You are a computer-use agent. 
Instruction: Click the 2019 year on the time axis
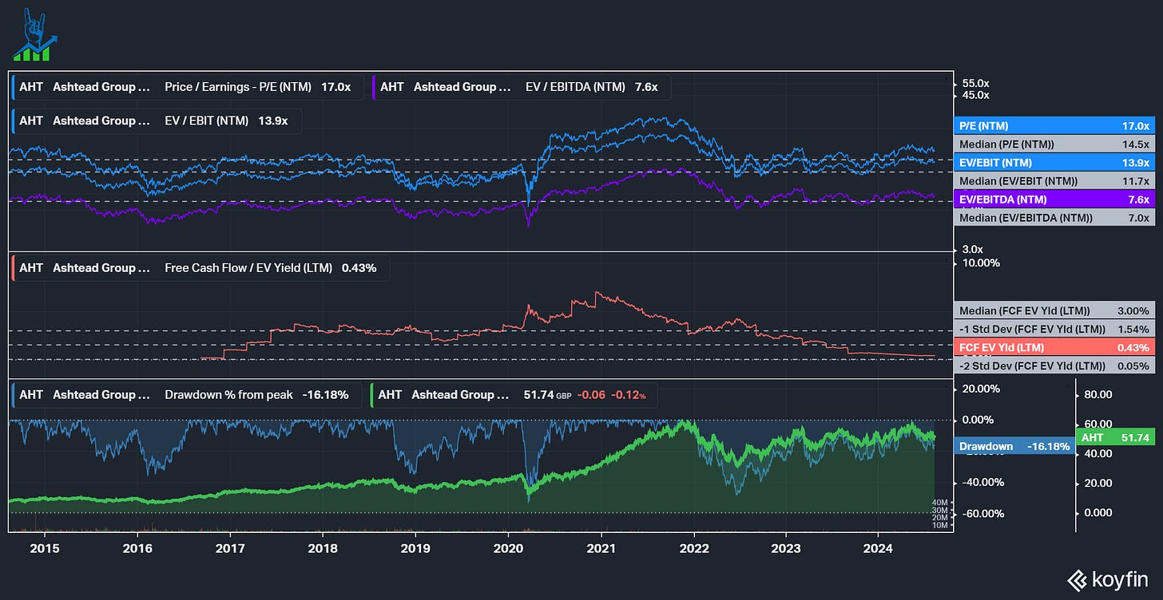pos(415,548)
